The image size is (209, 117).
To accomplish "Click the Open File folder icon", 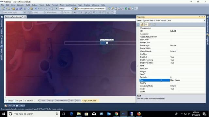I will tap(14, 9).
